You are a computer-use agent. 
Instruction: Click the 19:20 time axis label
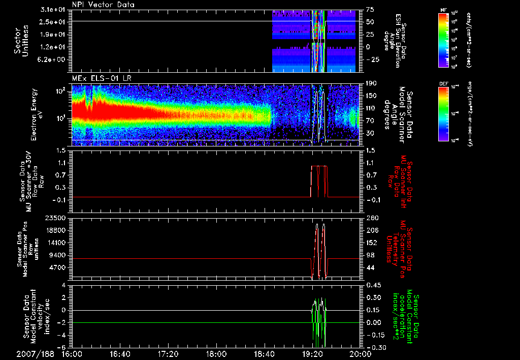click(312, 354)
